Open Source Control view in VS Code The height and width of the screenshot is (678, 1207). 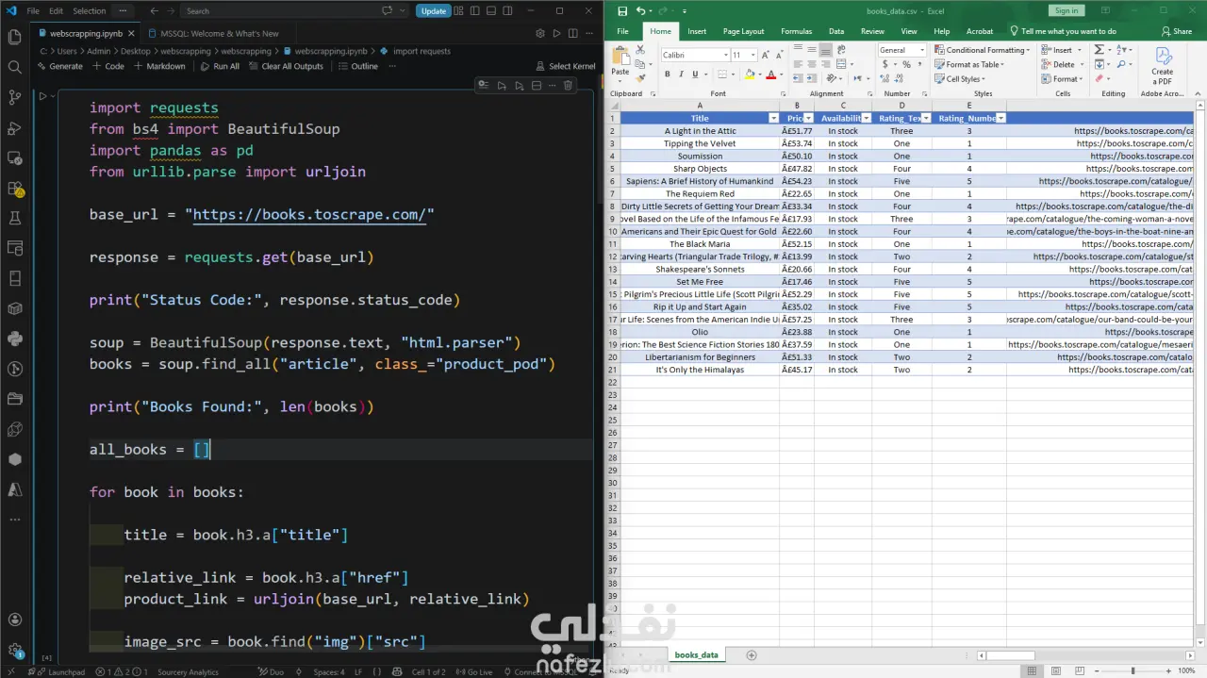pos(14,98)
